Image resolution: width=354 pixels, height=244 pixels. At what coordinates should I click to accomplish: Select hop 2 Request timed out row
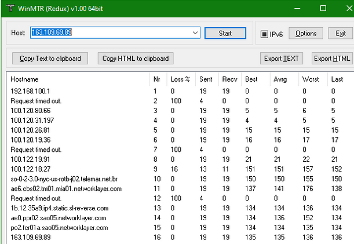click(x=180, y=101)
